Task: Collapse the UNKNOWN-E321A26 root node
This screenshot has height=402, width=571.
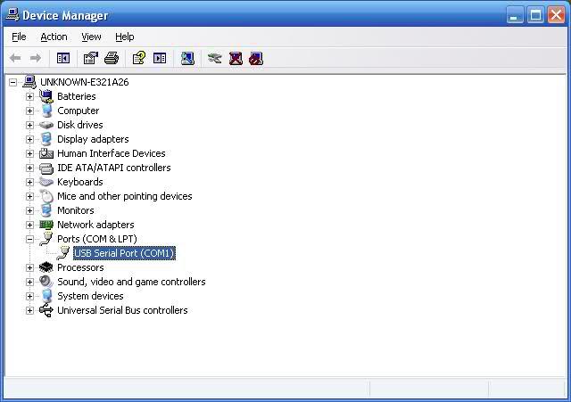Action: click(13, 82)
